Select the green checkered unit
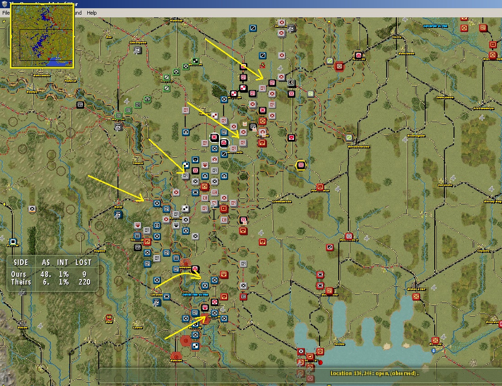502x386 pixels. 195,61
